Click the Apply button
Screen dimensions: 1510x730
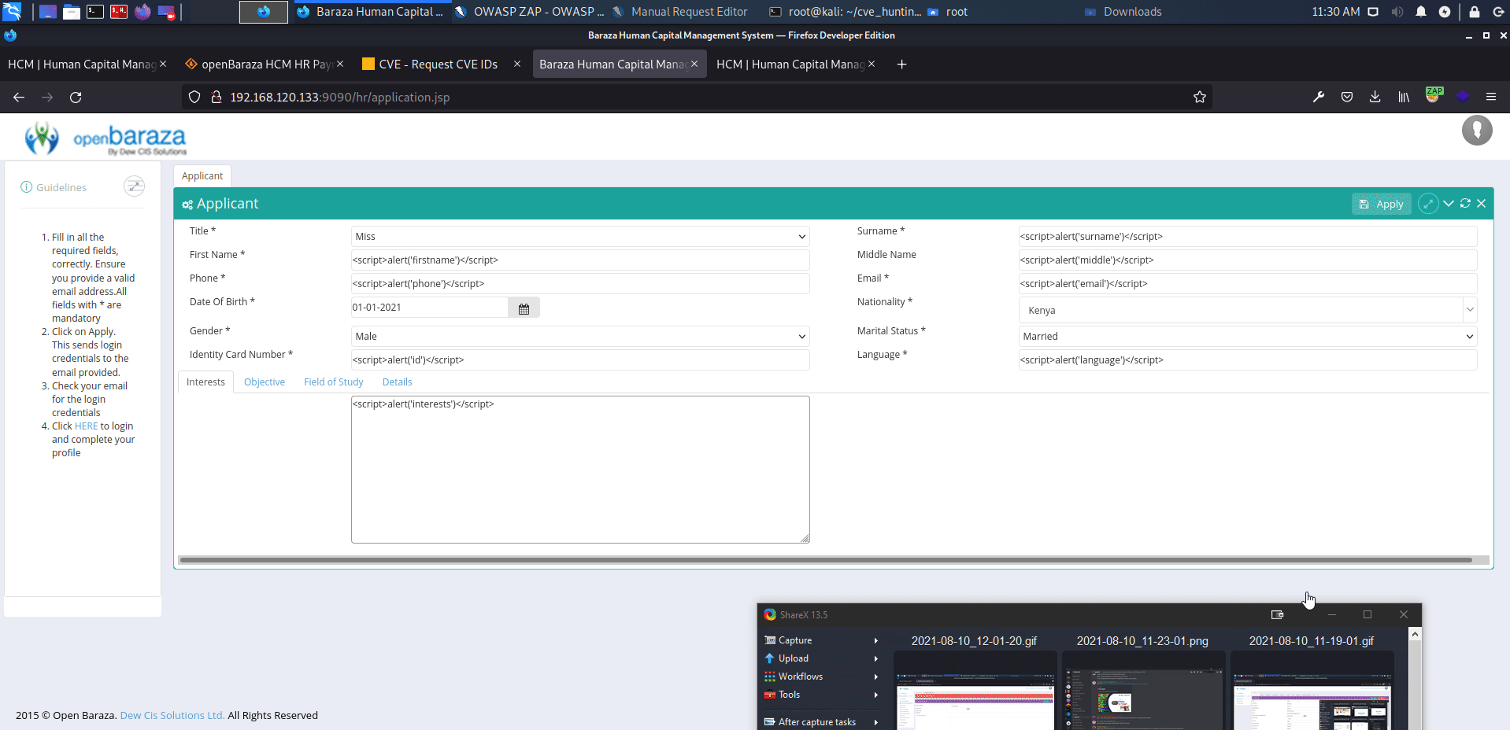[x=1382, y=204]
